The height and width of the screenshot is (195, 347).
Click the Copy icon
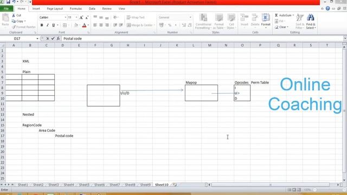[x=14, y=21]
